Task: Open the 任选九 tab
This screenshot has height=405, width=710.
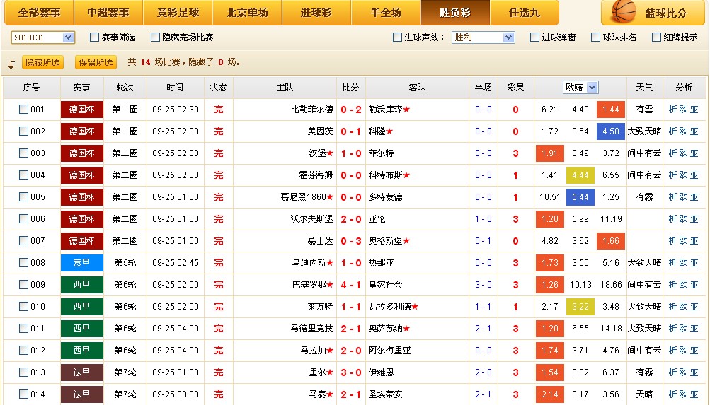Action: coord(524,13)
